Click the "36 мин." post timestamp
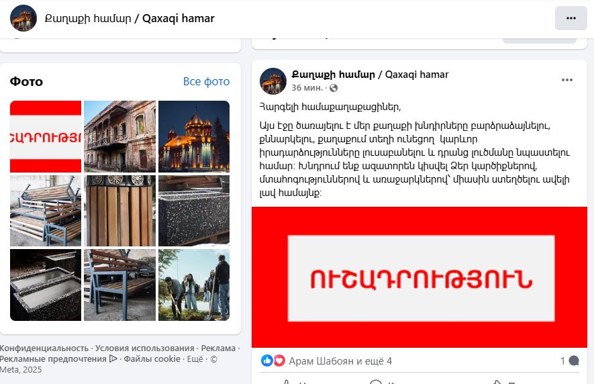 [307, 88]
